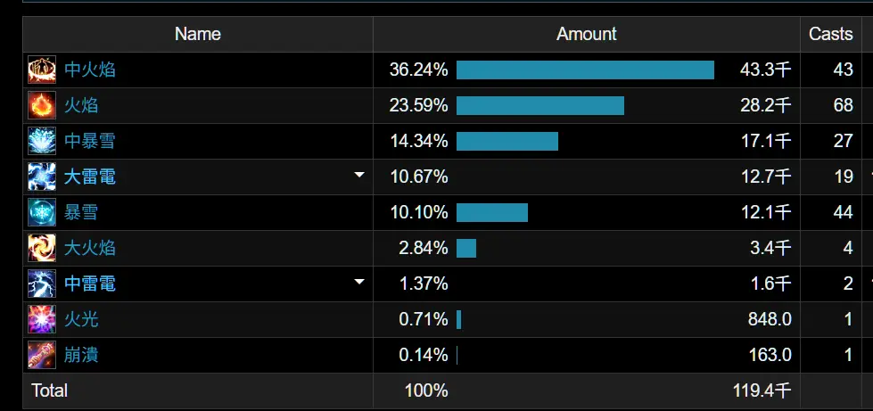The image size is (873, 411).
Task: Click the 崩潰 spell icon
Action: (42, 355)
